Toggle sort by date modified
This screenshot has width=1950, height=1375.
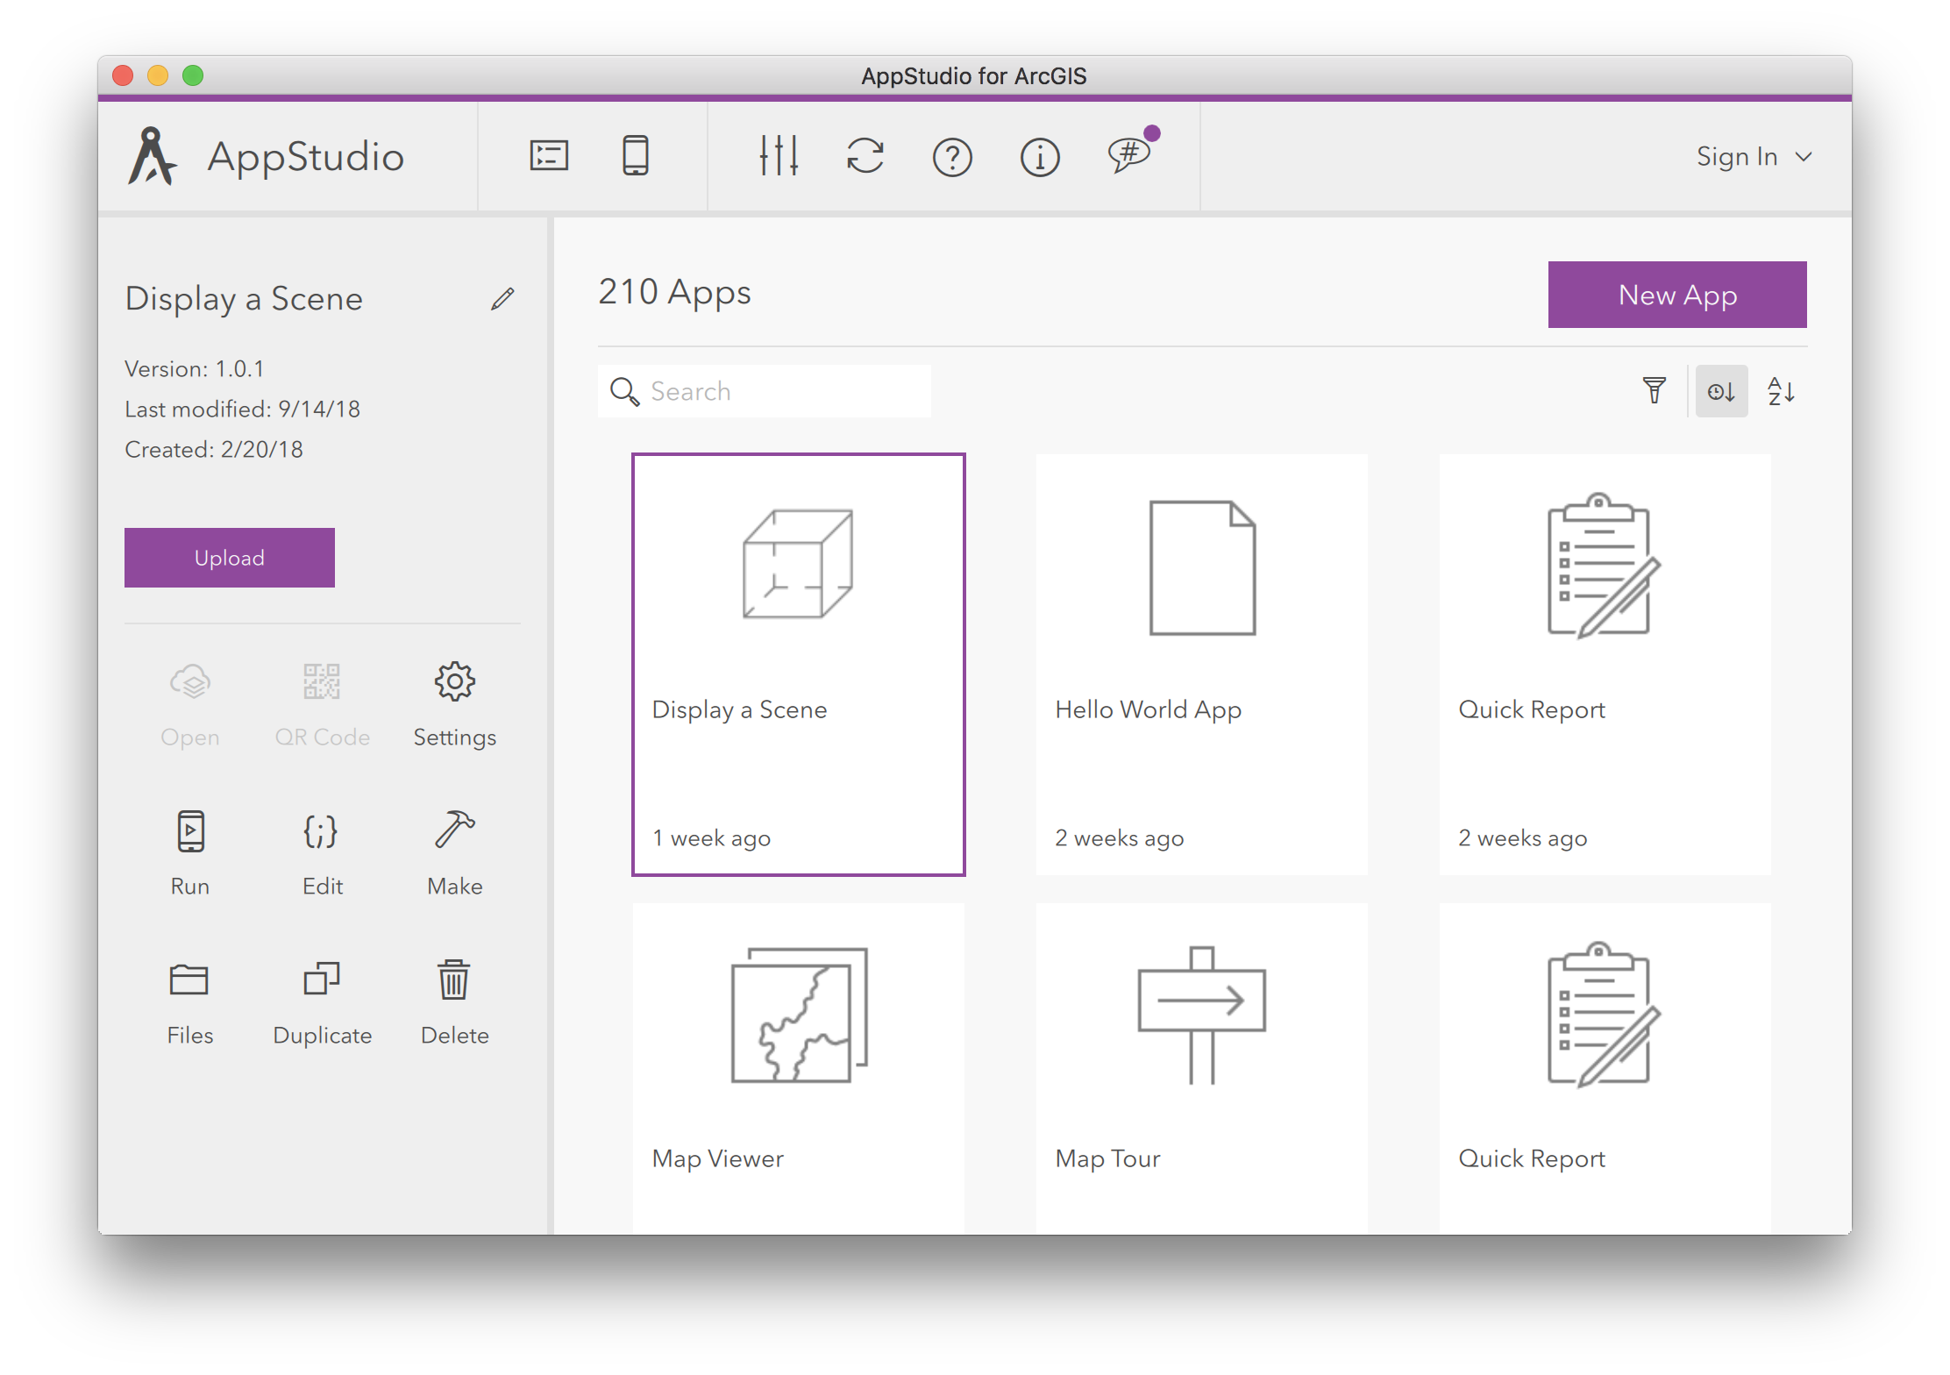[x=1721, y=391]
